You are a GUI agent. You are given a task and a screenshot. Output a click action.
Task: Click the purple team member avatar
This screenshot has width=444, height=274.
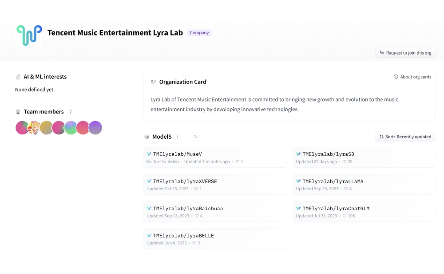coord(95,128)
